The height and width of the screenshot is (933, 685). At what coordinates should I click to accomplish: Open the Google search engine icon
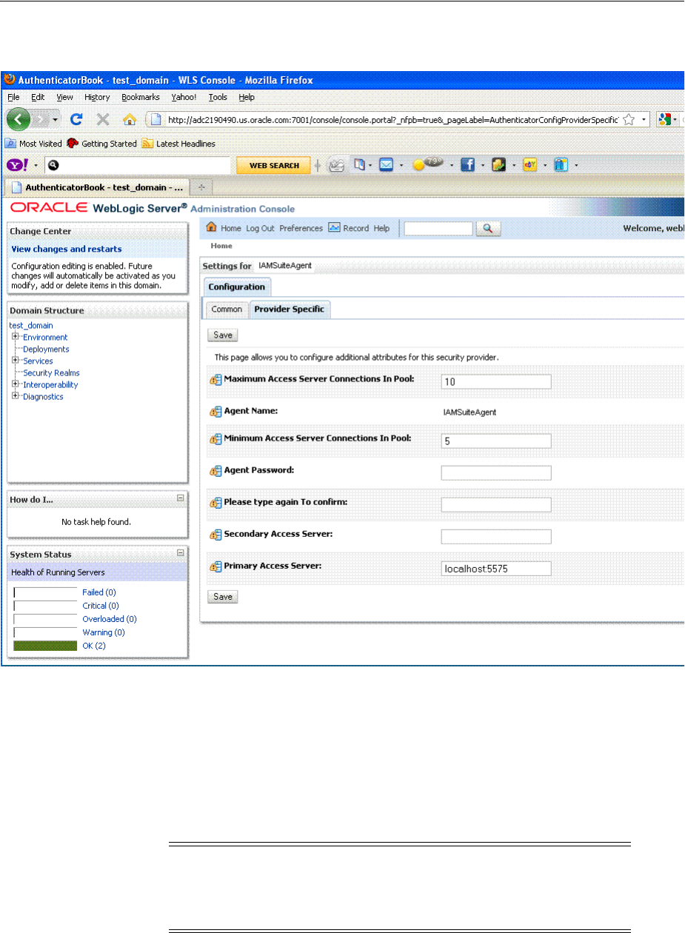(x=665, y=119)
